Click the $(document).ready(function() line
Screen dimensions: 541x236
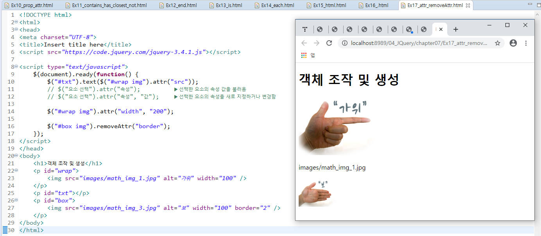[x=86, y=74]
